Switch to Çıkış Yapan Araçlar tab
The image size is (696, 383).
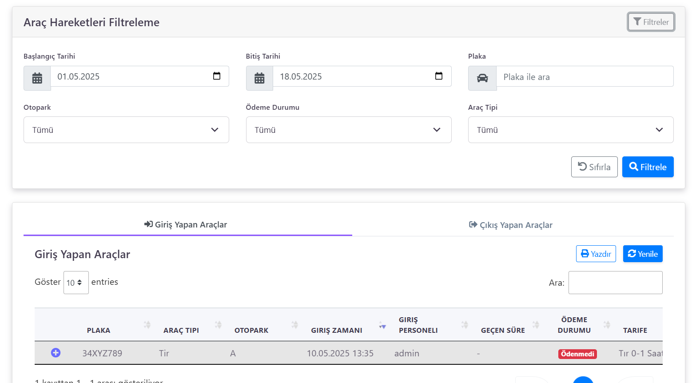pos(511,225)
